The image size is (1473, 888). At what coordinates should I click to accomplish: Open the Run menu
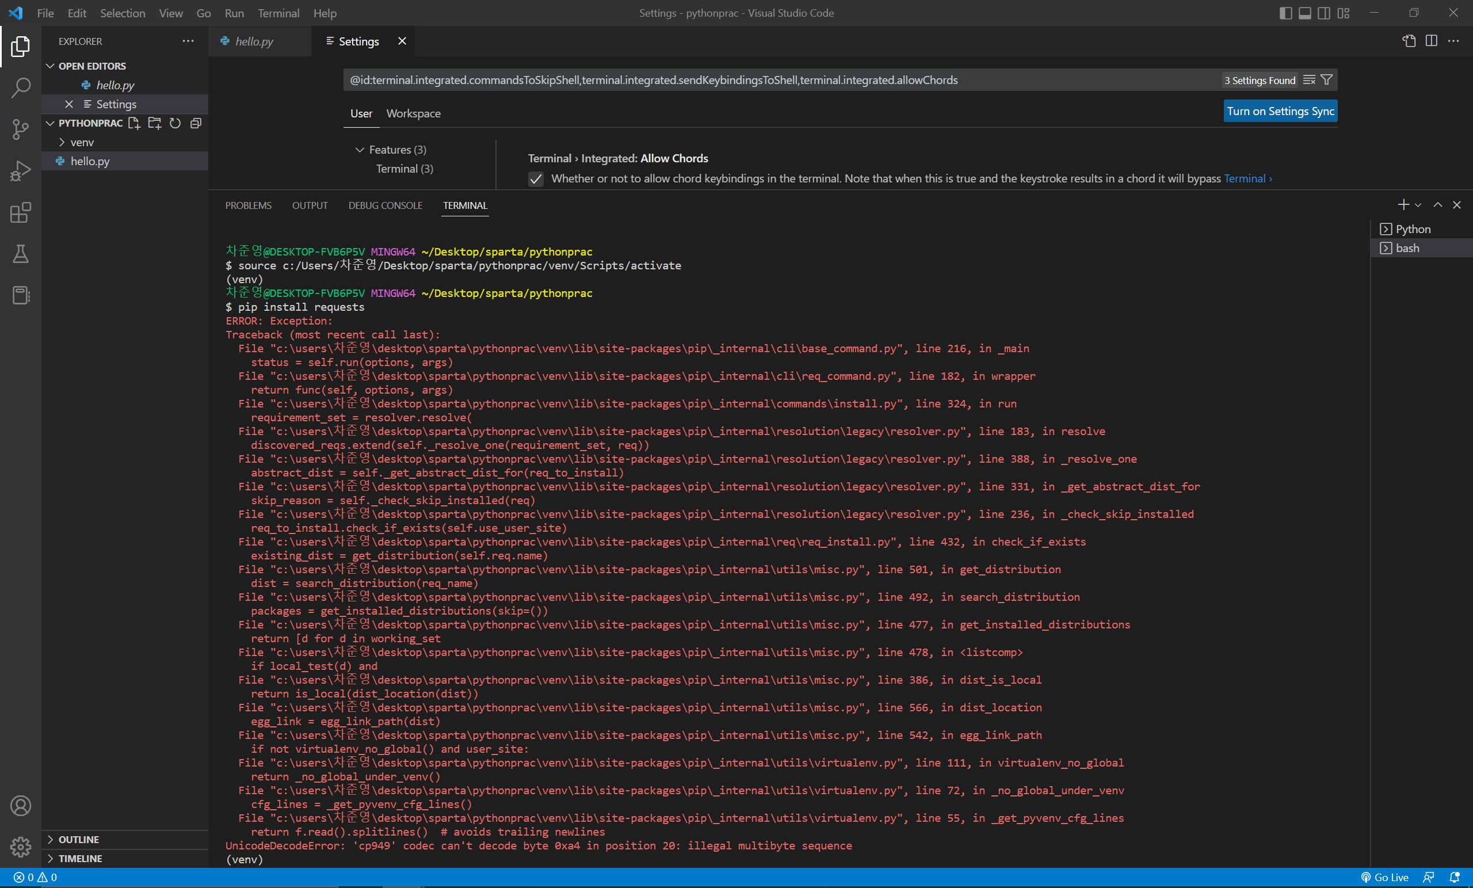[x=234, y=13]
